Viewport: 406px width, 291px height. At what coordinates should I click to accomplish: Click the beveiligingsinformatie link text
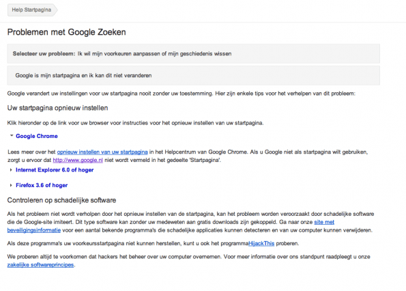(34, 230)
